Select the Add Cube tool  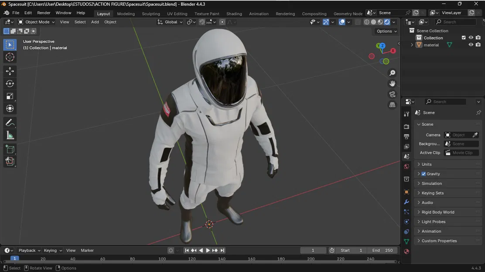click(10, 149)
